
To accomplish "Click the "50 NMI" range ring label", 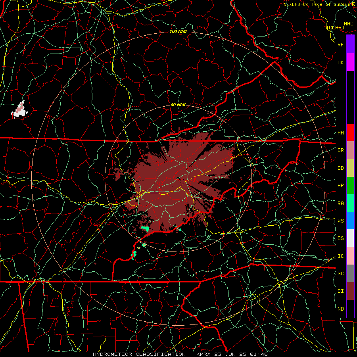I will coord(178,105).
